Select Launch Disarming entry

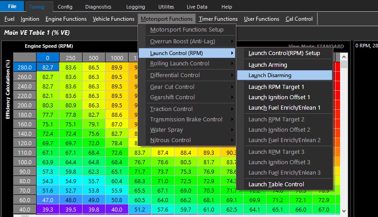tap(285, 75)
